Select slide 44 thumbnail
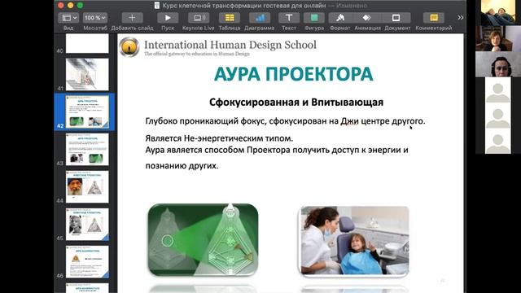Viewport: 521px width, 293px height. point(87,187)
